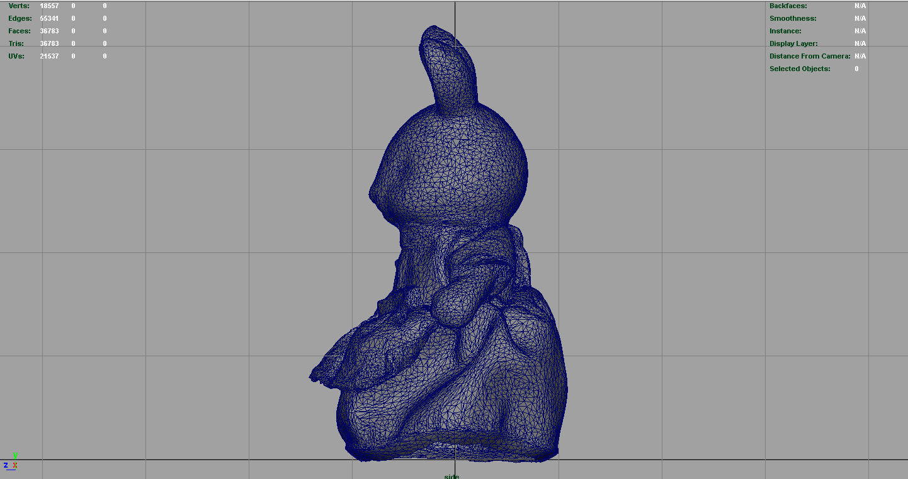Viewport: 908px width, 479px height.
Task: Click the 'N/A' value beside Display Layer
Action: click(860, 43)
